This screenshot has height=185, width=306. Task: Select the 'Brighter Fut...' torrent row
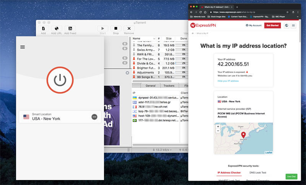(x=160, y=68)
